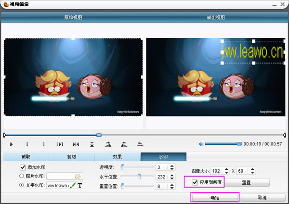Flip video horizontally icon
The width and height of the screenshot is (289, 204).
[76, 144]
